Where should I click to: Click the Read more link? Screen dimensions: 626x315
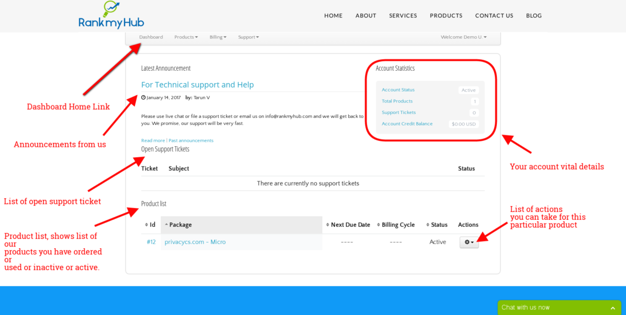153,141
